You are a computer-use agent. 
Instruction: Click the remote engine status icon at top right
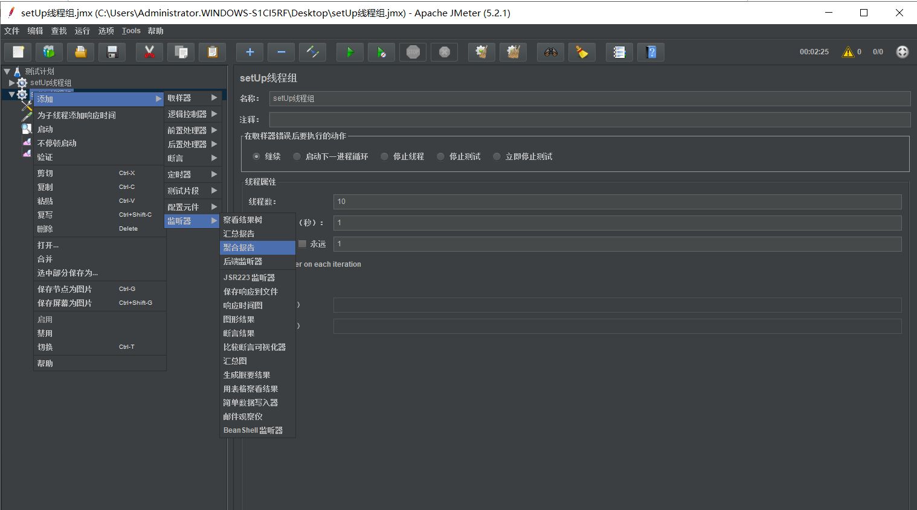click(903, 52)
